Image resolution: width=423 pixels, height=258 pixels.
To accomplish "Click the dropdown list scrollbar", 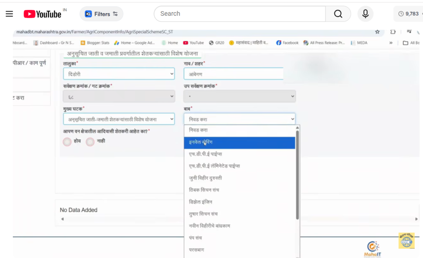I will click(297, 173).
